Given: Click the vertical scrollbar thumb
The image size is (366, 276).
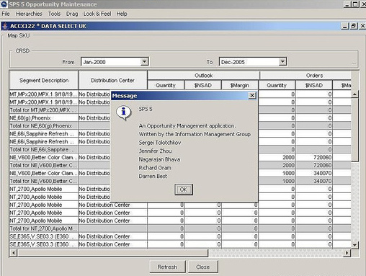Looking at the screenshot, I should [354, 130].
